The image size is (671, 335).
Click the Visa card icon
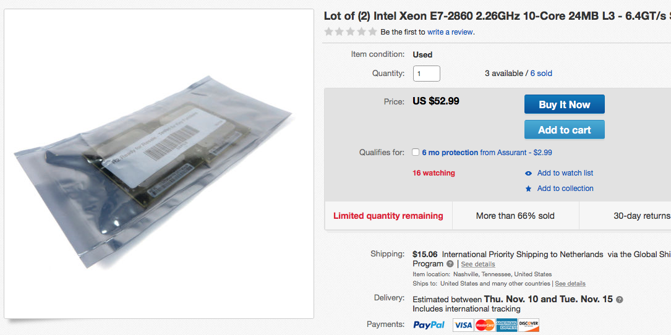pyautogui.click(x=463, y=325)
